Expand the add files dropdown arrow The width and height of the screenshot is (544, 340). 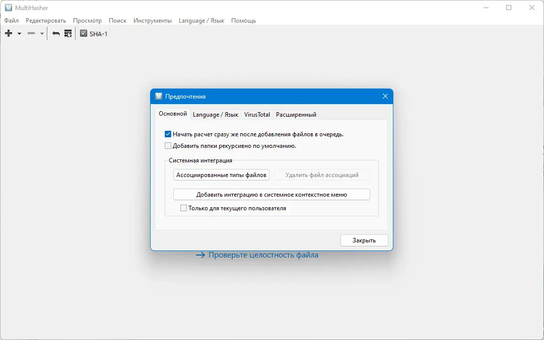point(20,34)
